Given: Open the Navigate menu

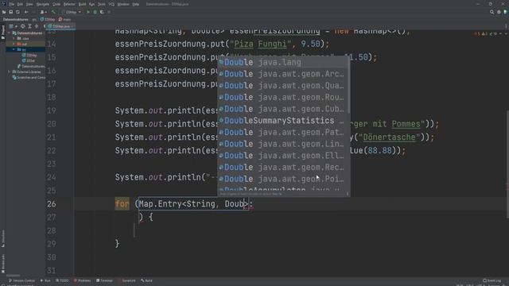Looking at the screenshot, I should pos(42,4).
